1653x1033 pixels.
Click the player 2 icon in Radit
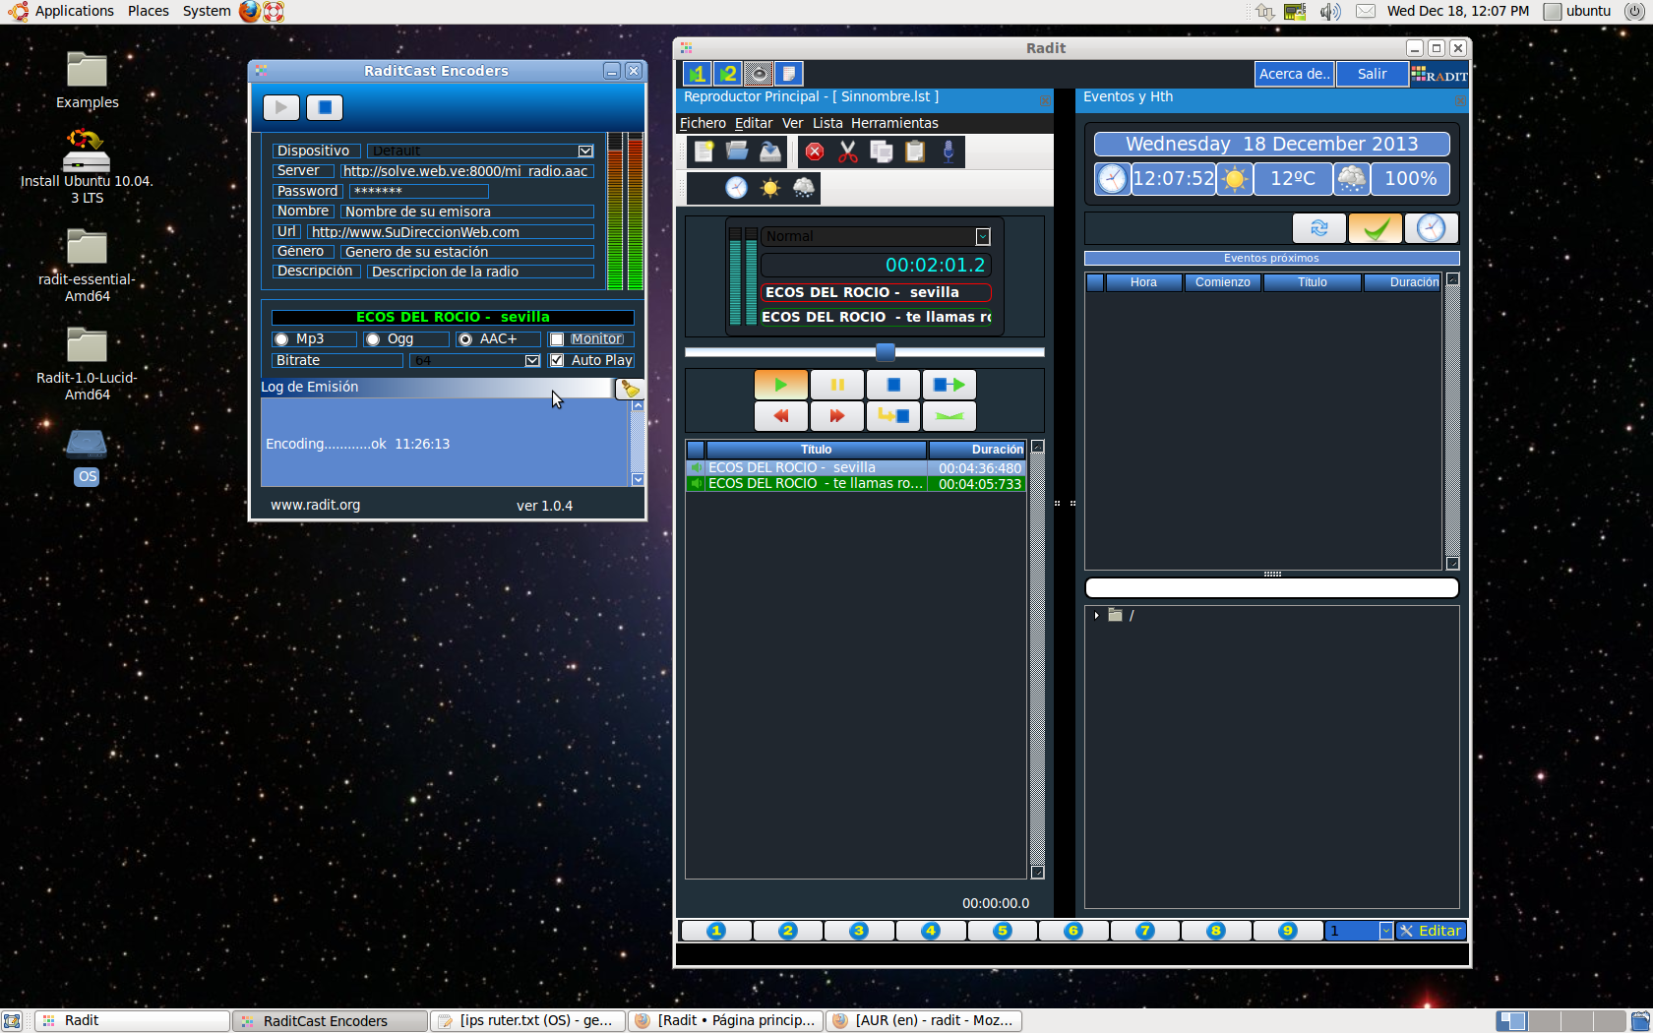[x=727, y=74]
